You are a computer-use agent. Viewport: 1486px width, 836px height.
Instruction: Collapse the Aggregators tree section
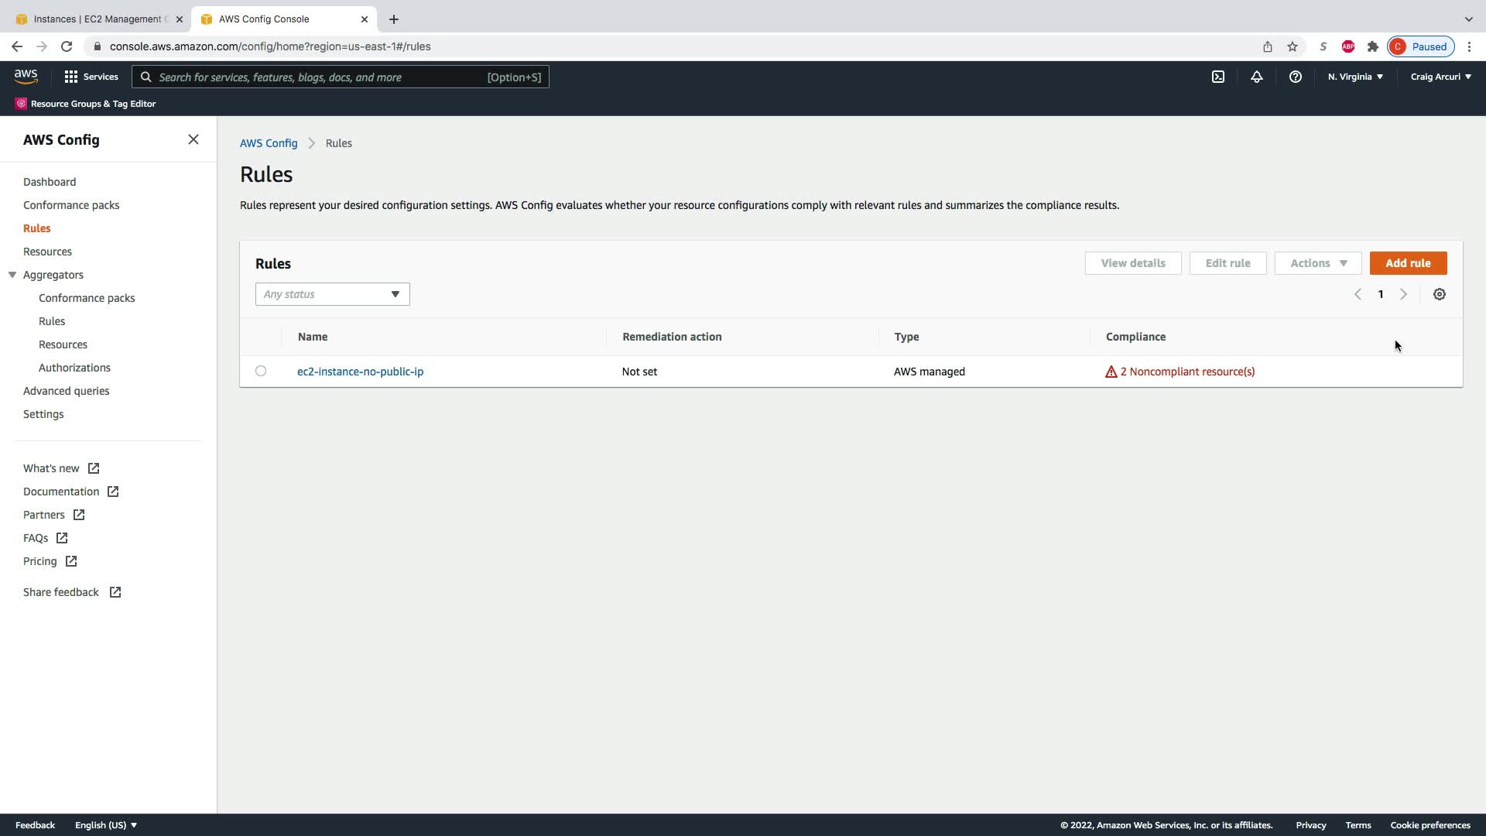coord(12,275)
